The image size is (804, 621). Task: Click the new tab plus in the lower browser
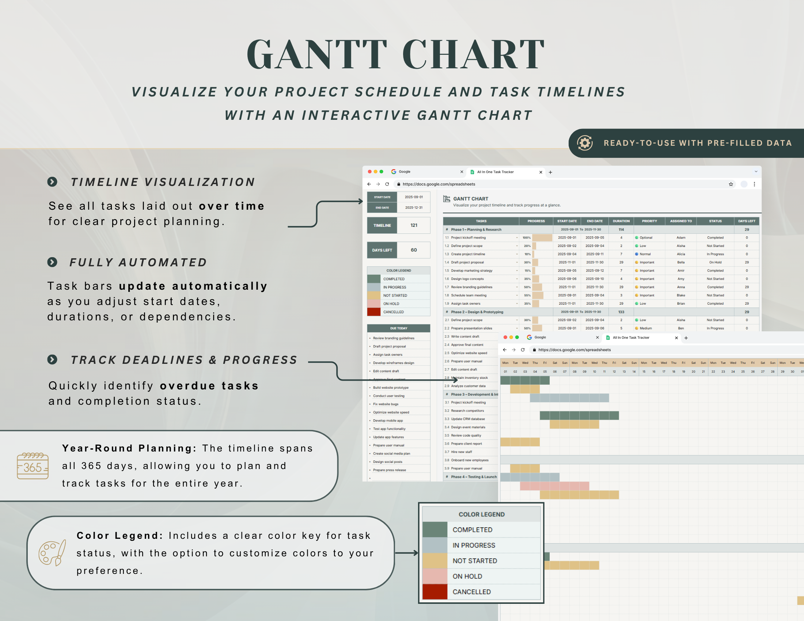(686, 338)
